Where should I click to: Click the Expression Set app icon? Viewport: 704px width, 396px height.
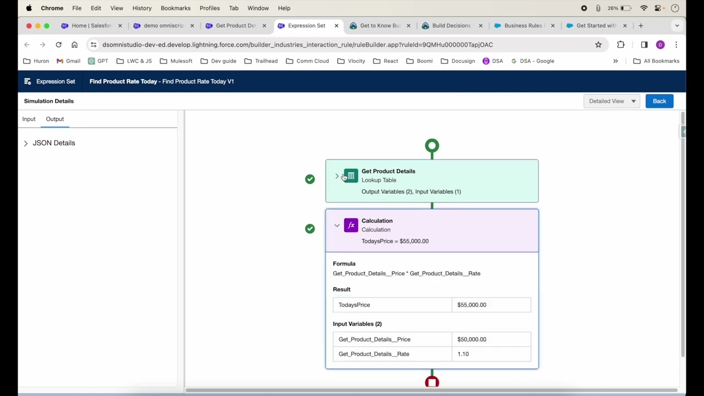coord(28,81)
